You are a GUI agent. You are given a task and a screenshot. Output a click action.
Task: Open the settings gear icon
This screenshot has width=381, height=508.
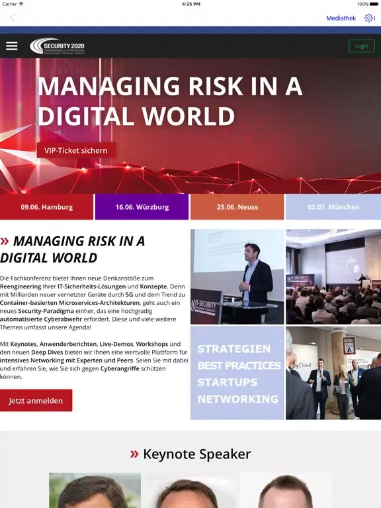tap(368, 18)
